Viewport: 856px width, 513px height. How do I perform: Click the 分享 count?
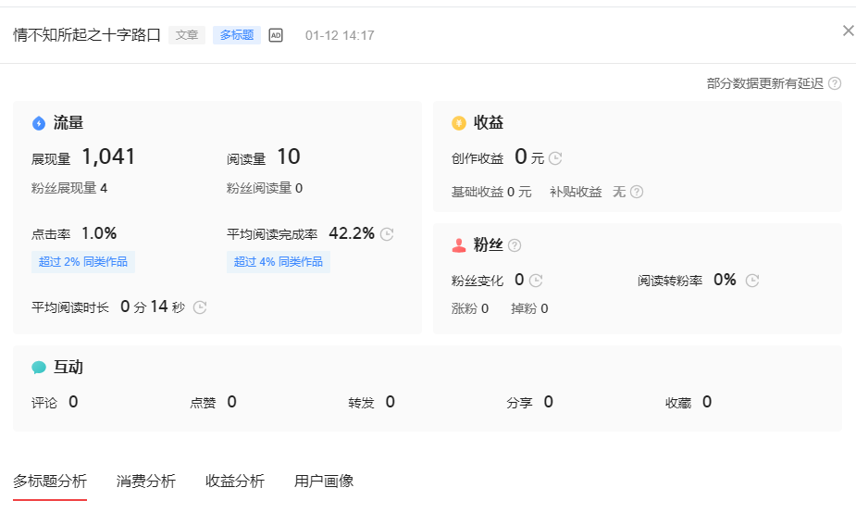click(x=548, y=402)
